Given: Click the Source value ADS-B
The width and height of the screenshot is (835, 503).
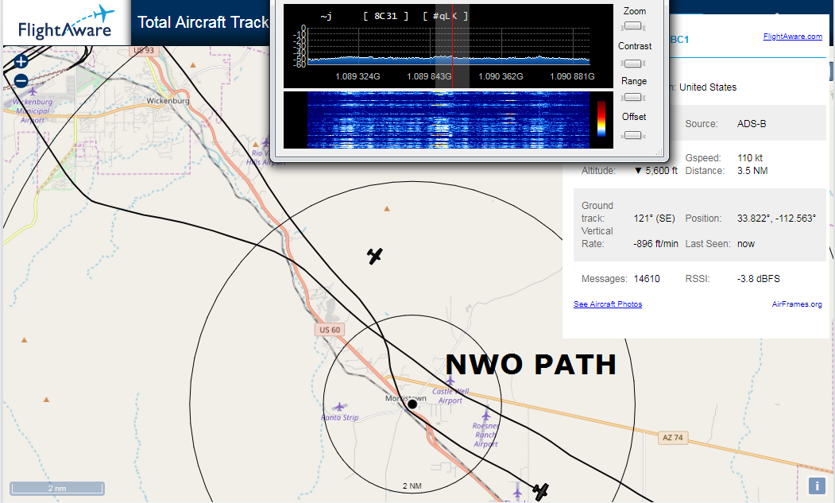Looking at the screenshot, I should (x=752, y=124).
